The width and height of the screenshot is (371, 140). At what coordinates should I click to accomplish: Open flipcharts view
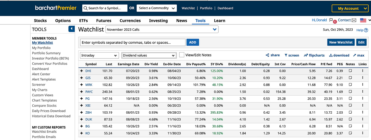314,55
